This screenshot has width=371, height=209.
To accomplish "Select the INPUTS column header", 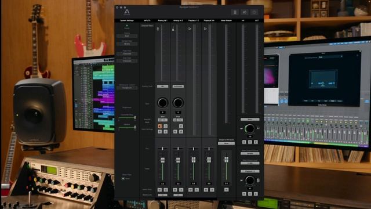I will point(147,21).
